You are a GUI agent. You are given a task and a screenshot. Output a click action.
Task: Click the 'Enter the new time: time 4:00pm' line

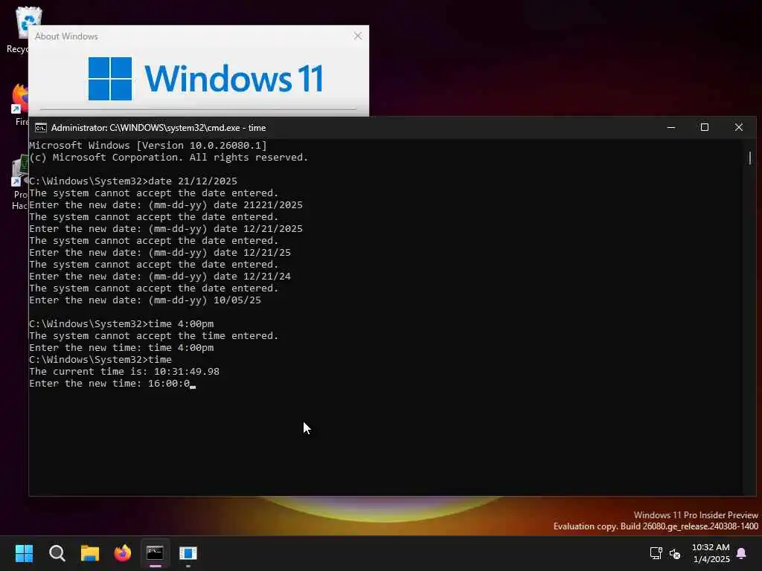121,348
